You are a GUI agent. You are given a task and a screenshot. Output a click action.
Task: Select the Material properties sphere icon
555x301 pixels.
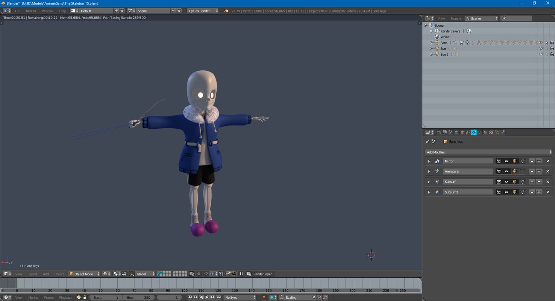point(485,132)
